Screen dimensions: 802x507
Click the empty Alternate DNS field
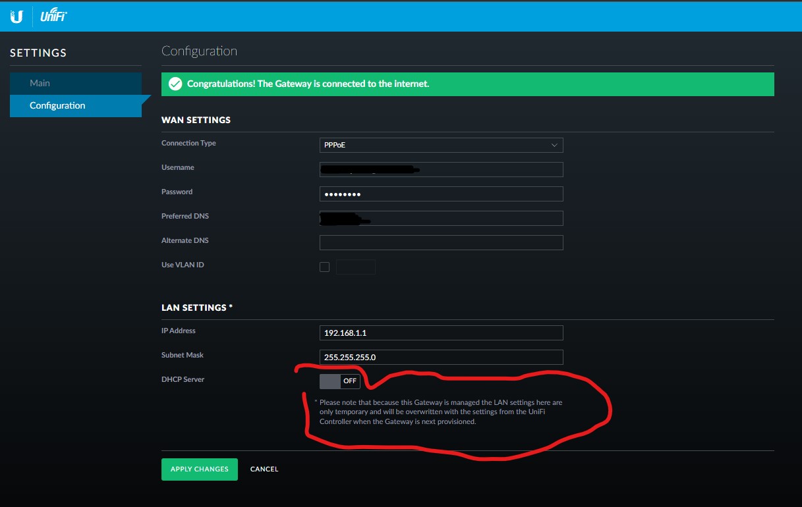[x=441, y=243]
